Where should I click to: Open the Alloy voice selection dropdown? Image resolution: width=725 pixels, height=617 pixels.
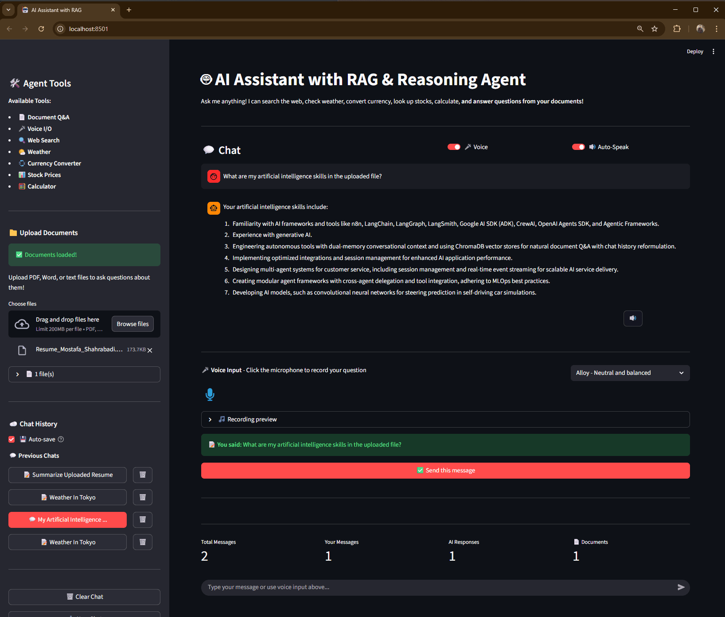point(630,373)
